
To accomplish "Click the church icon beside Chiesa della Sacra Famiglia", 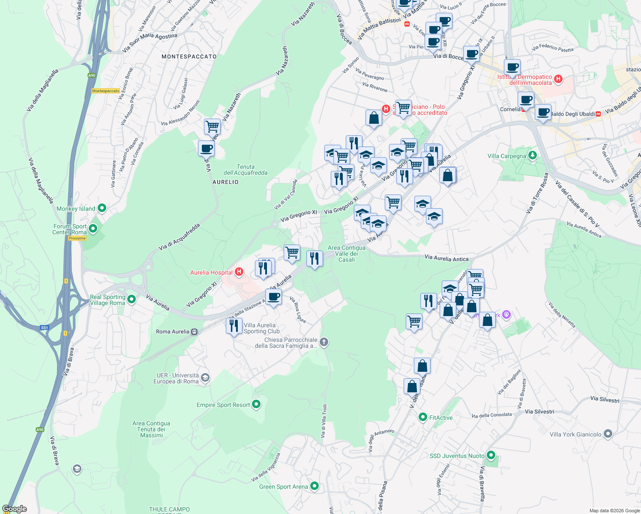I will 323,342.
